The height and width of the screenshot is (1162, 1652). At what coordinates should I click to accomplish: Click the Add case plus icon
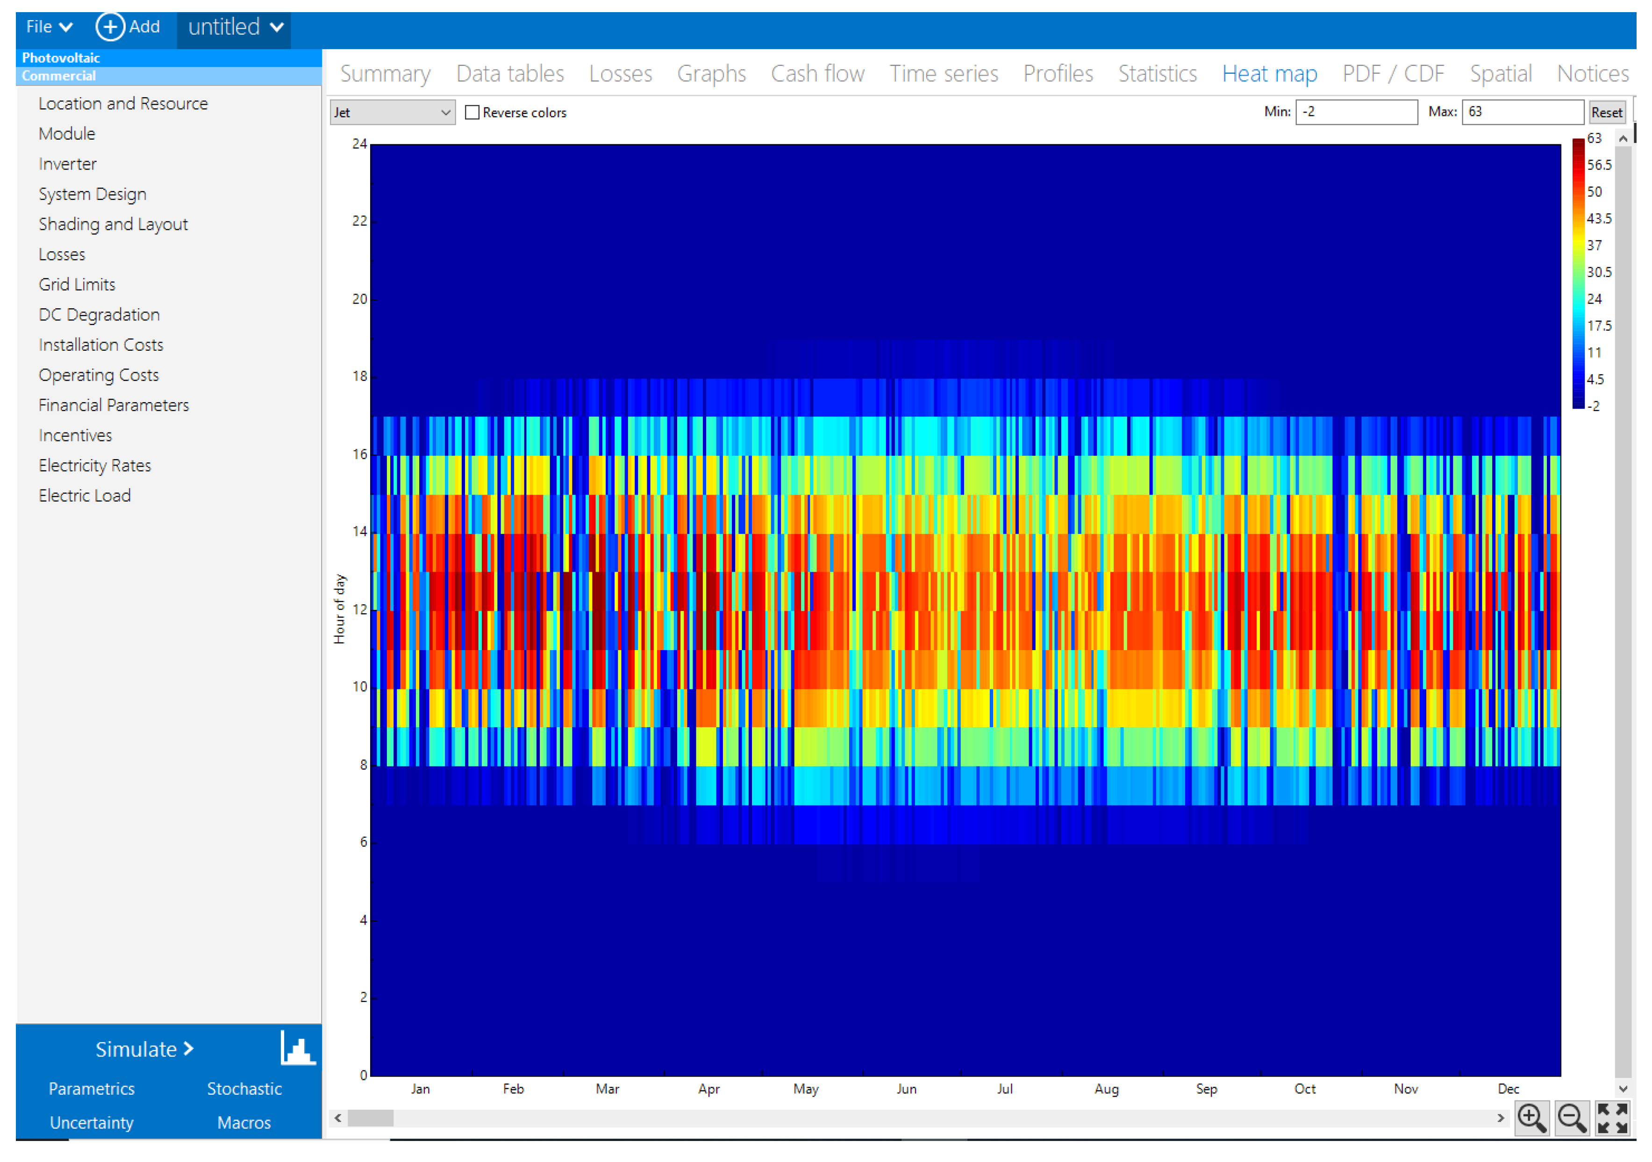110,28
